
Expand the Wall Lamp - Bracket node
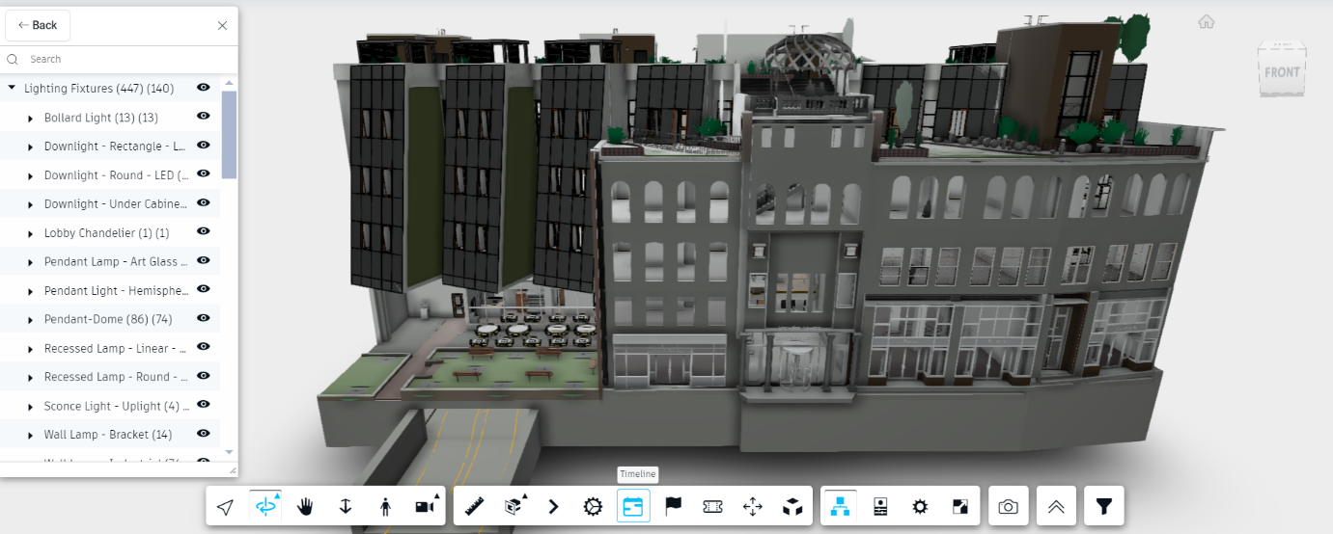coord(31,436)
